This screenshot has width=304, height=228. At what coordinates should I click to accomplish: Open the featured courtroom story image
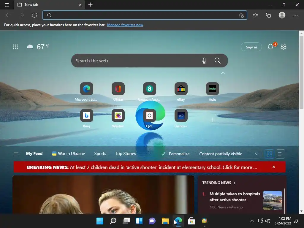(x=103, y=195)
